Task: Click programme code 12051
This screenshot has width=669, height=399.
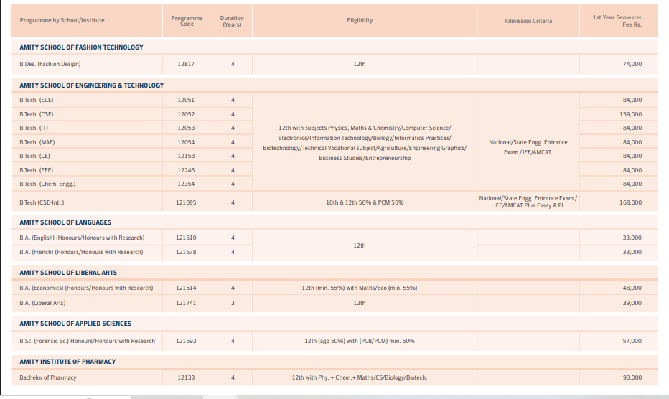Action: (x=186, y=100)
